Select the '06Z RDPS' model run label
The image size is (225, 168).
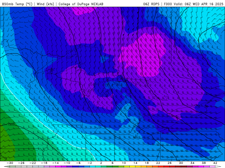(x=151, y=4)
